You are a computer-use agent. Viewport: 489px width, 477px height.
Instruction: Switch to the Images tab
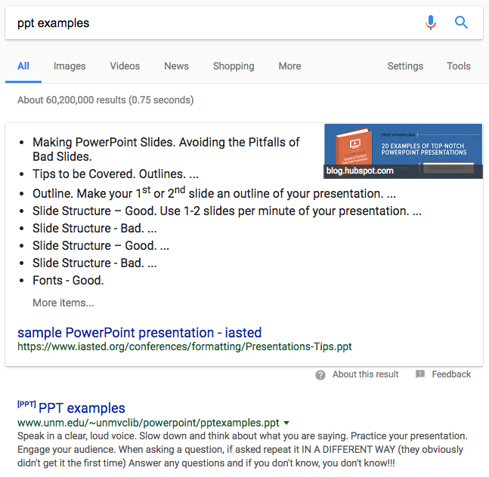[70, 66]
